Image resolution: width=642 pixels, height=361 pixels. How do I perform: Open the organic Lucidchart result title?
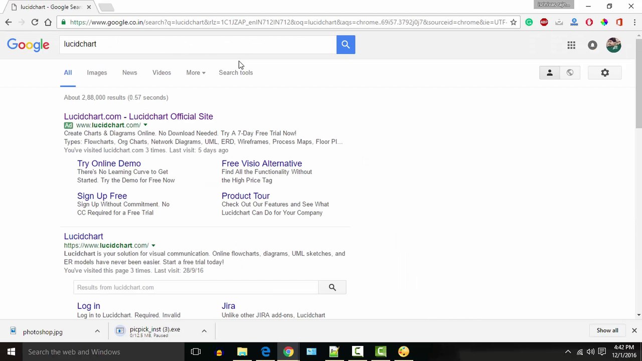click(x=83, y=236)
